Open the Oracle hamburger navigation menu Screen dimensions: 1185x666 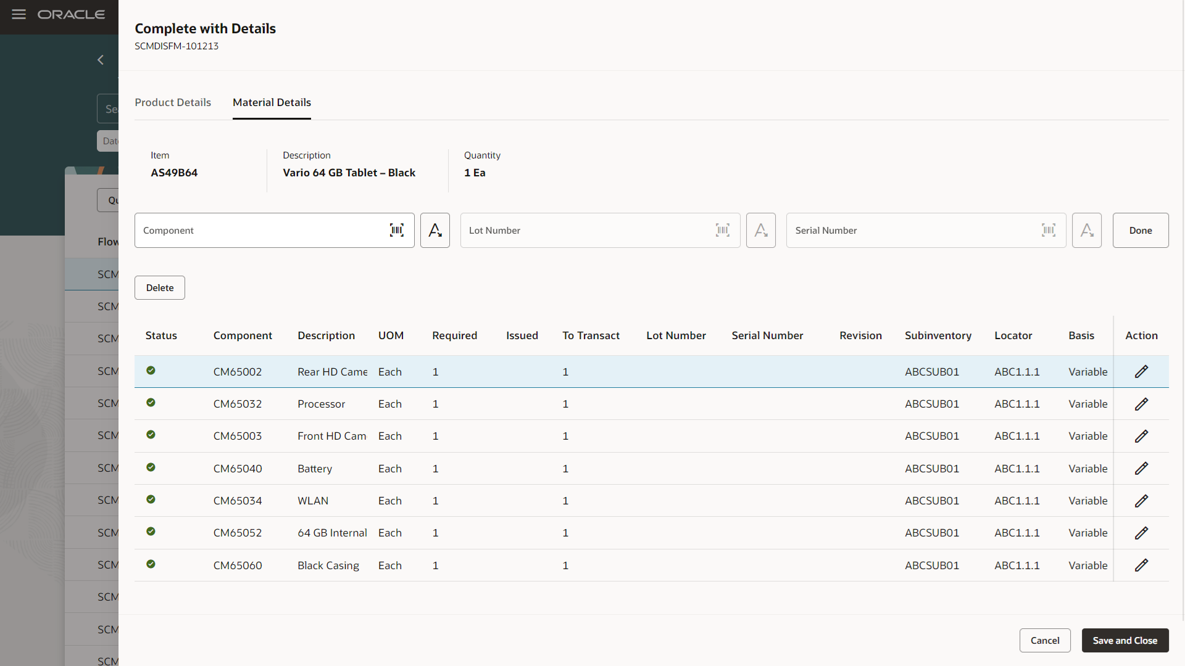[x=19, y=14]
